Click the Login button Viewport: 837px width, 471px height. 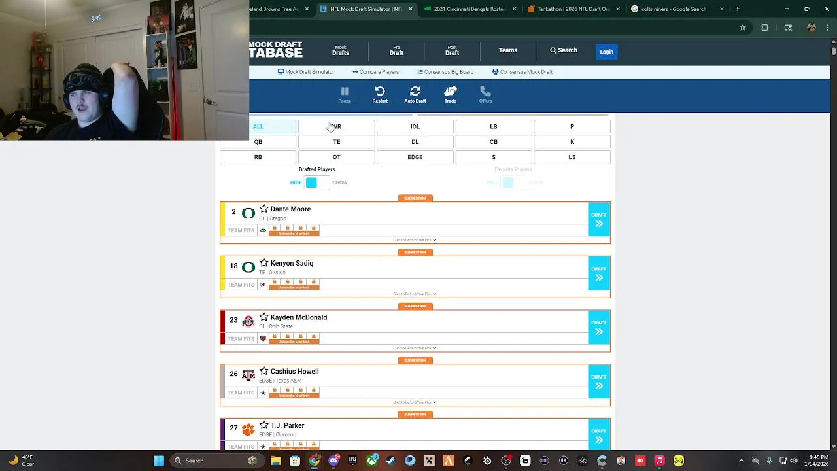(x=607, y=52)
